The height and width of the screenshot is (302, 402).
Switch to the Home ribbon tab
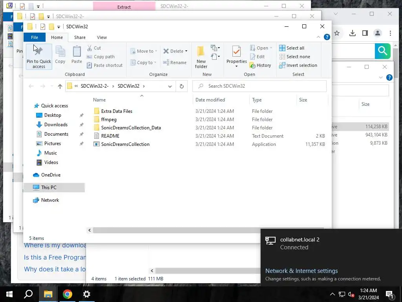coord(57,37)
